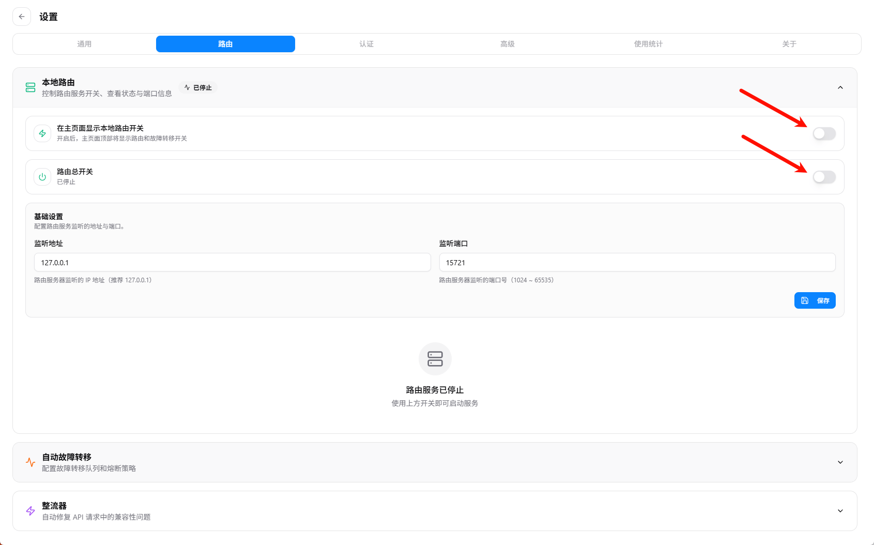Open the 高级 tab
Screen dimensions: 874x545
click(x=508, y=44)
